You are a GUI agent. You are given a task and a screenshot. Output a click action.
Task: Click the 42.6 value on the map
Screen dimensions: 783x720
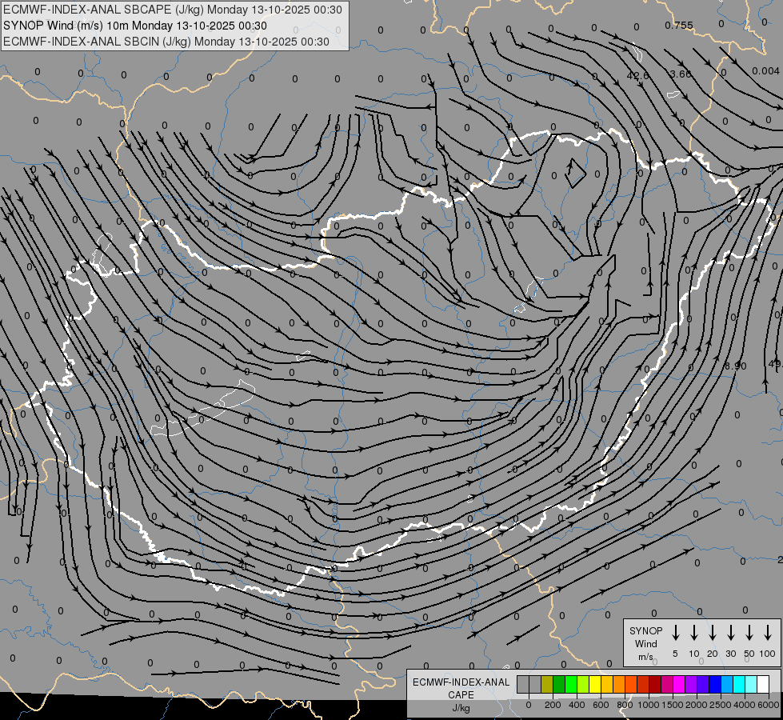click(x=638, y=75)
